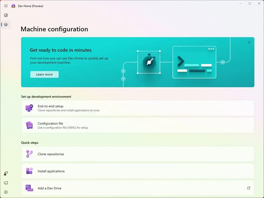Select the Configuration file setup option
Image resolution: width=264 pixels, height=198 pixels.
click(x=137, y=125)
